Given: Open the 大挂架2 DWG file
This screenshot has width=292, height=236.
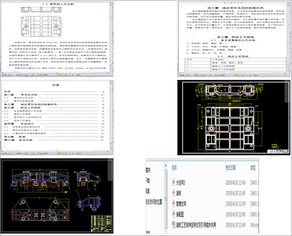Looking at the screenshot, I should coord(181,183).
